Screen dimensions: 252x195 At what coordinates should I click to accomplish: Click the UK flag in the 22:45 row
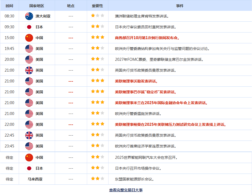click(29, 135)
